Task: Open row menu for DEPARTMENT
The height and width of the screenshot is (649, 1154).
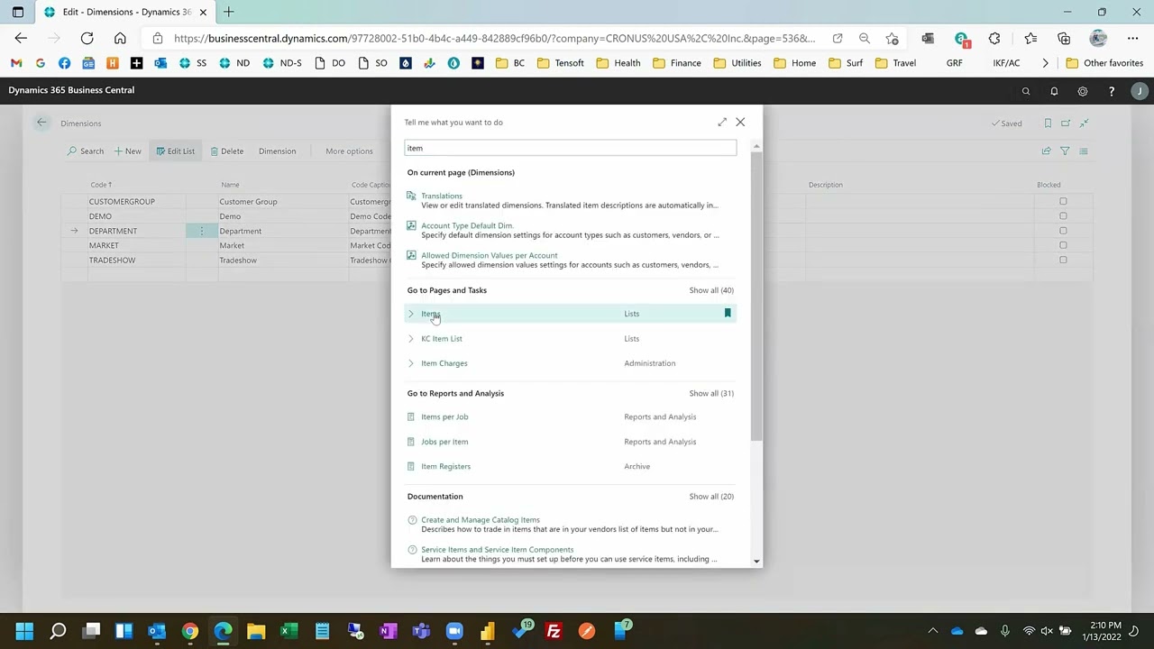Action: pos(202,232)
